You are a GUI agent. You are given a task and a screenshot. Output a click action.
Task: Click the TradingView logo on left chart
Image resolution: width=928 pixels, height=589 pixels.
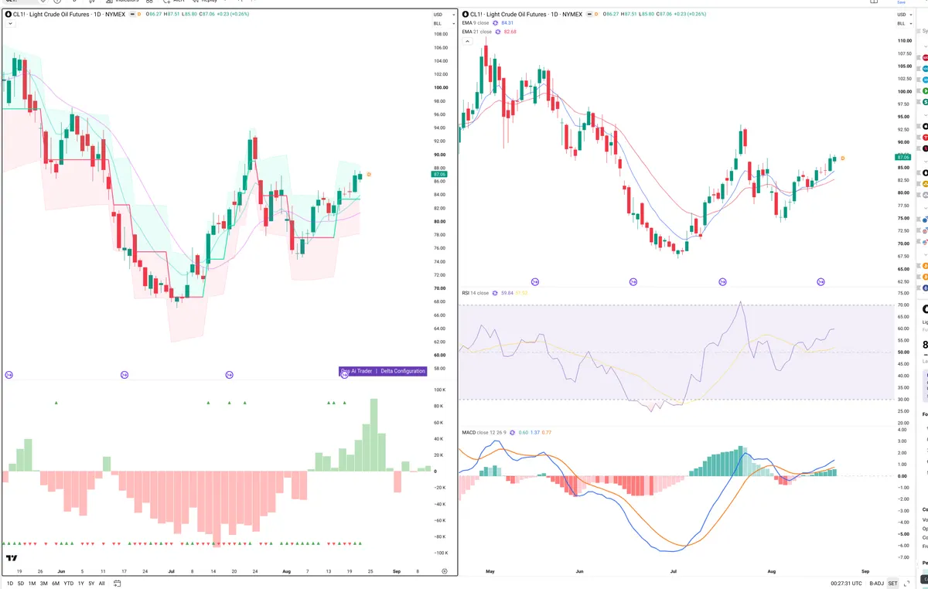point(12,558)
